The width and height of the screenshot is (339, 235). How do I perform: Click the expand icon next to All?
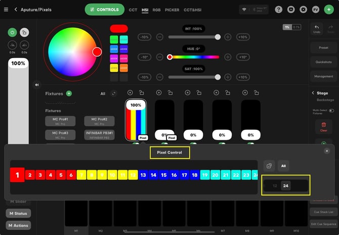113,93
